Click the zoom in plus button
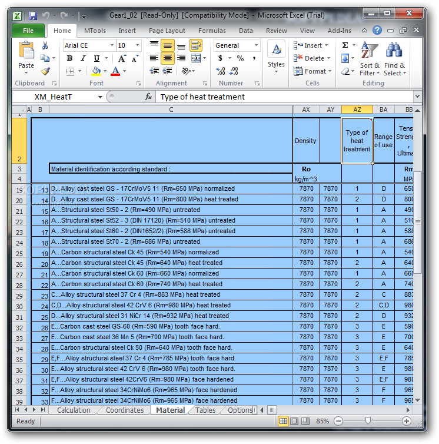The height and width of the screenshot is (444, 439). (407, 421)
